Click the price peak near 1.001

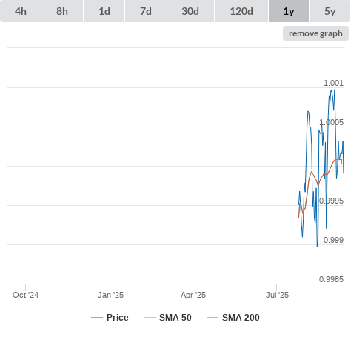(332, 90)
